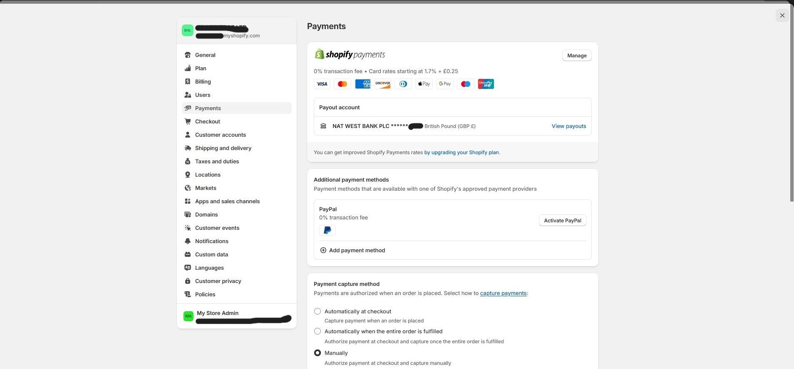Click the Visa card icon
This screenshot has height=369, width=794.
pos(322,84)
